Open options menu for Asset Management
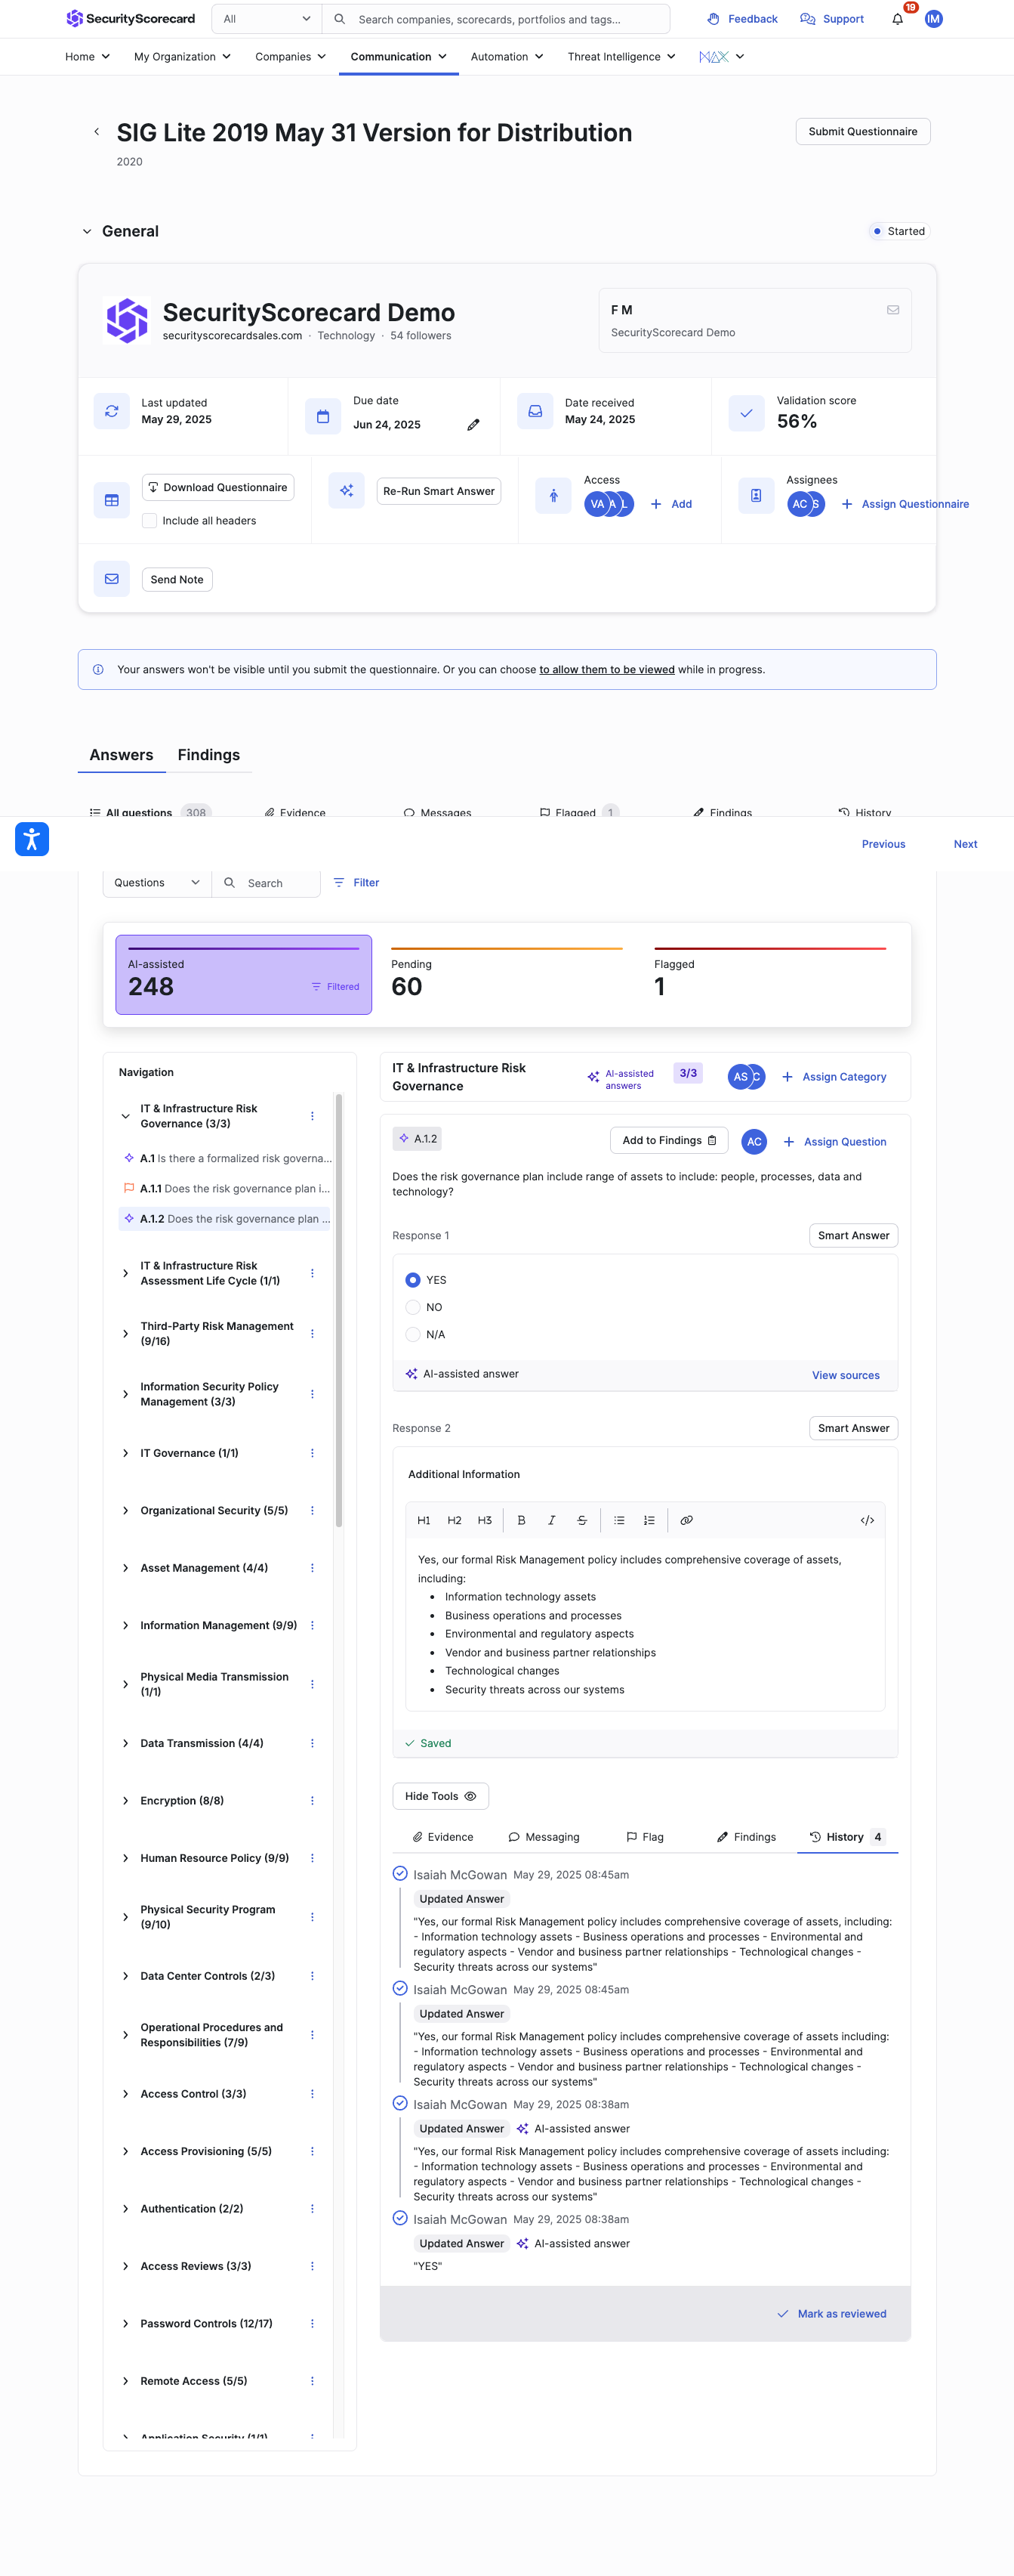Image resolution: width=1014 pixels, height=2576 pixels. pos(312,1568)
